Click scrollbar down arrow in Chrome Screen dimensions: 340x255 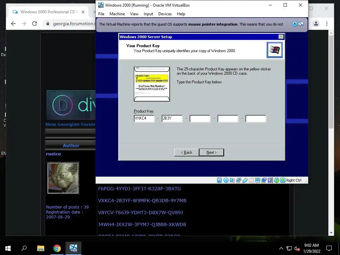[331, 233]
